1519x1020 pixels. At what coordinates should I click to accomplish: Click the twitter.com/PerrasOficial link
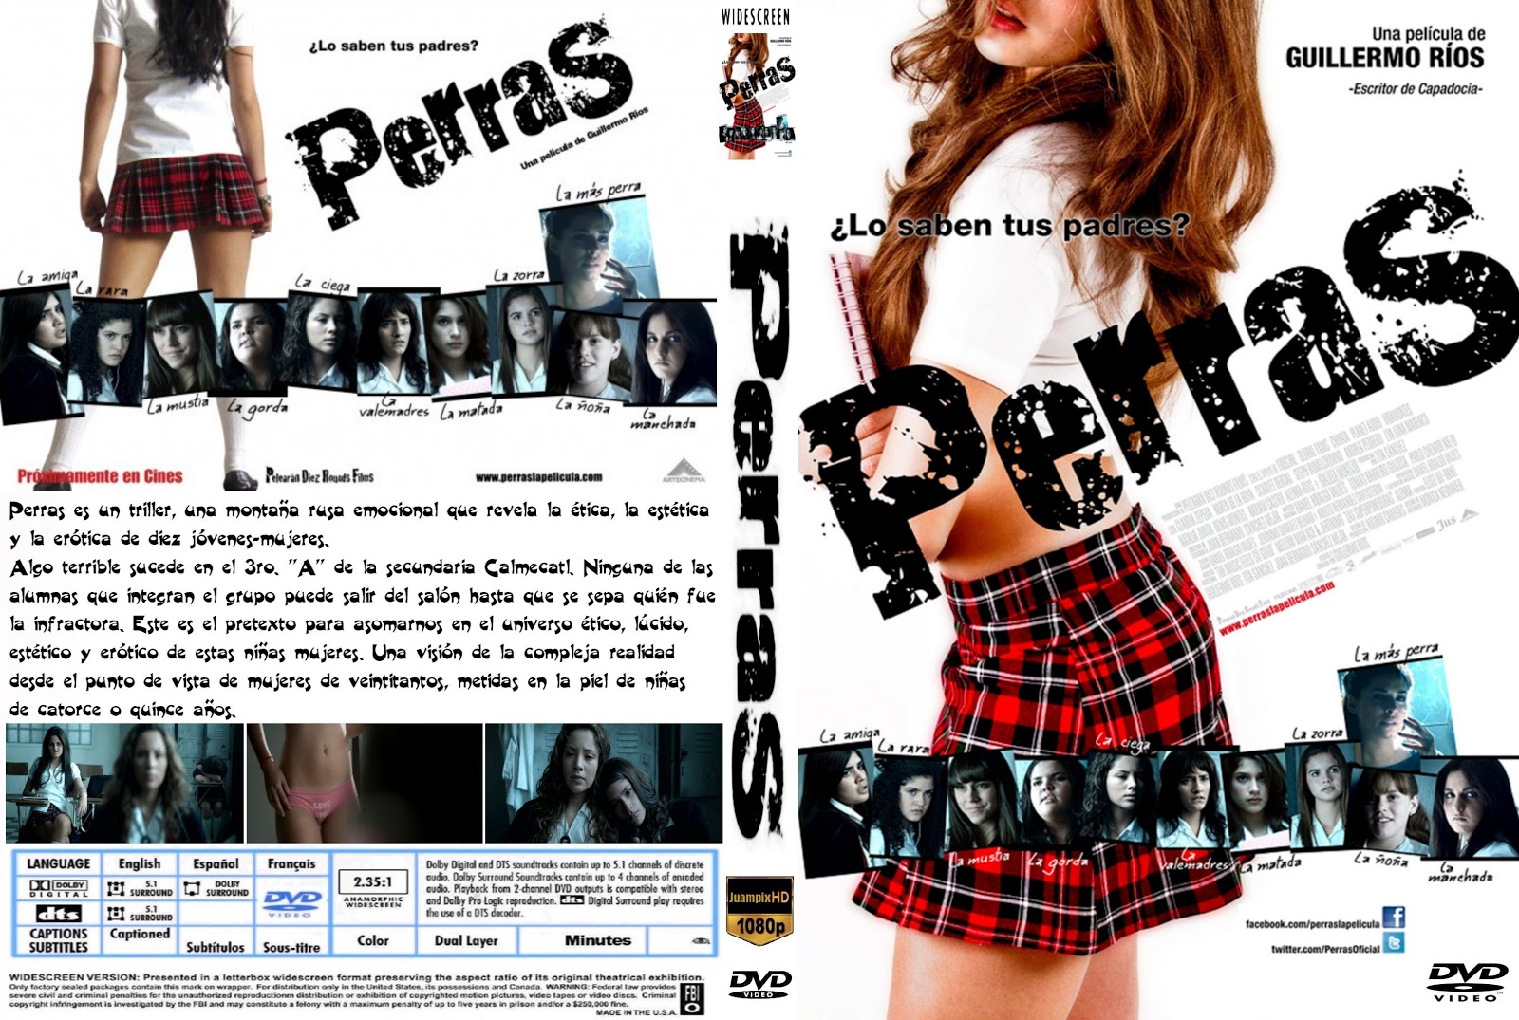pyautogui.click(x=1325, y=948)
